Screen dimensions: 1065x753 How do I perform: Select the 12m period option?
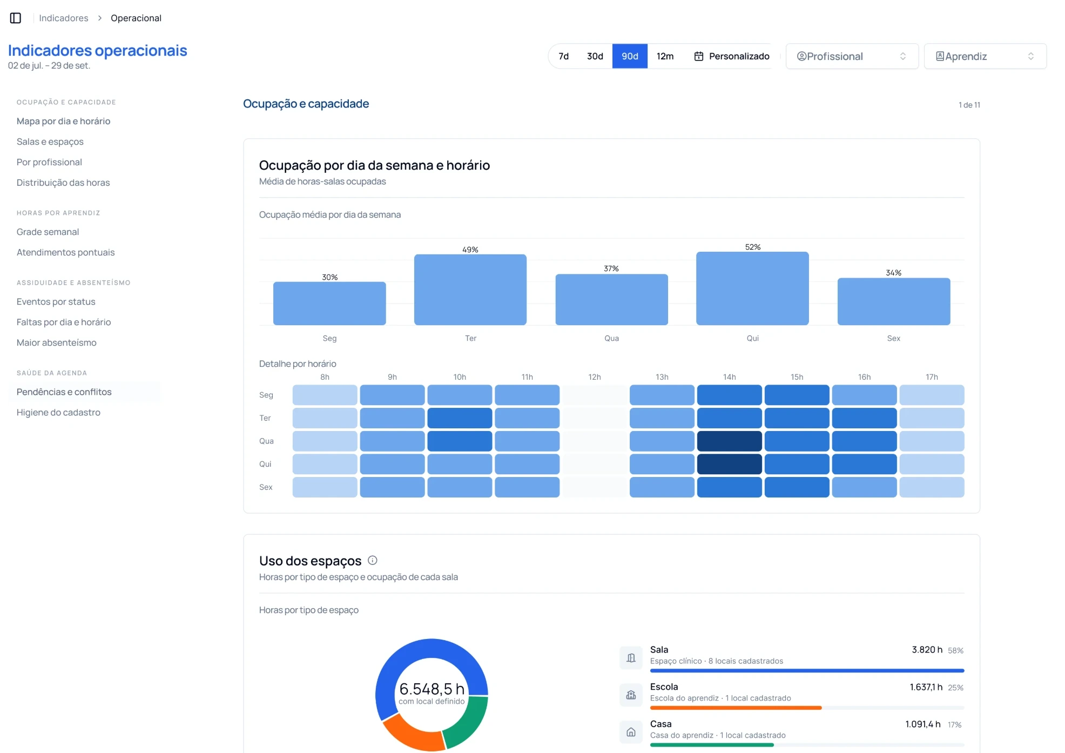pyautogui.click(x=665, y=56)
